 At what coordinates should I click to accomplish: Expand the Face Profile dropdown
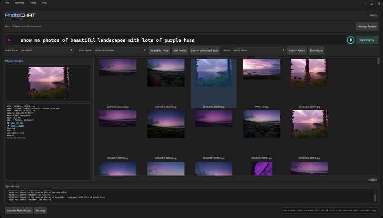tap(119, 50)
